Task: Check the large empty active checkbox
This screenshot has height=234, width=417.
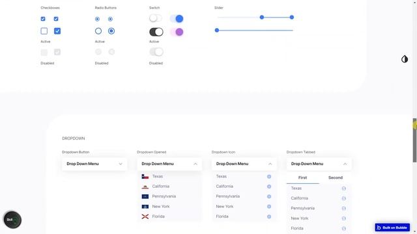Action: click(44, 31)
